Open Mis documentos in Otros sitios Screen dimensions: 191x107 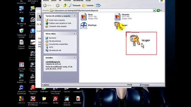pyautogui.click(x=55, y=41)
